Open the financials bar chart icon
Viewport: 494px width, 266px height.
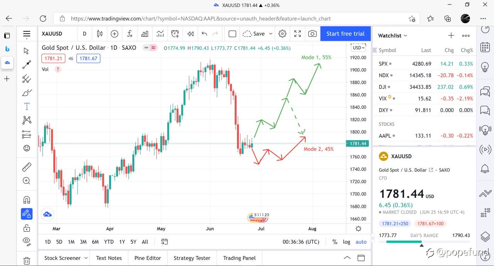point(145,34)
